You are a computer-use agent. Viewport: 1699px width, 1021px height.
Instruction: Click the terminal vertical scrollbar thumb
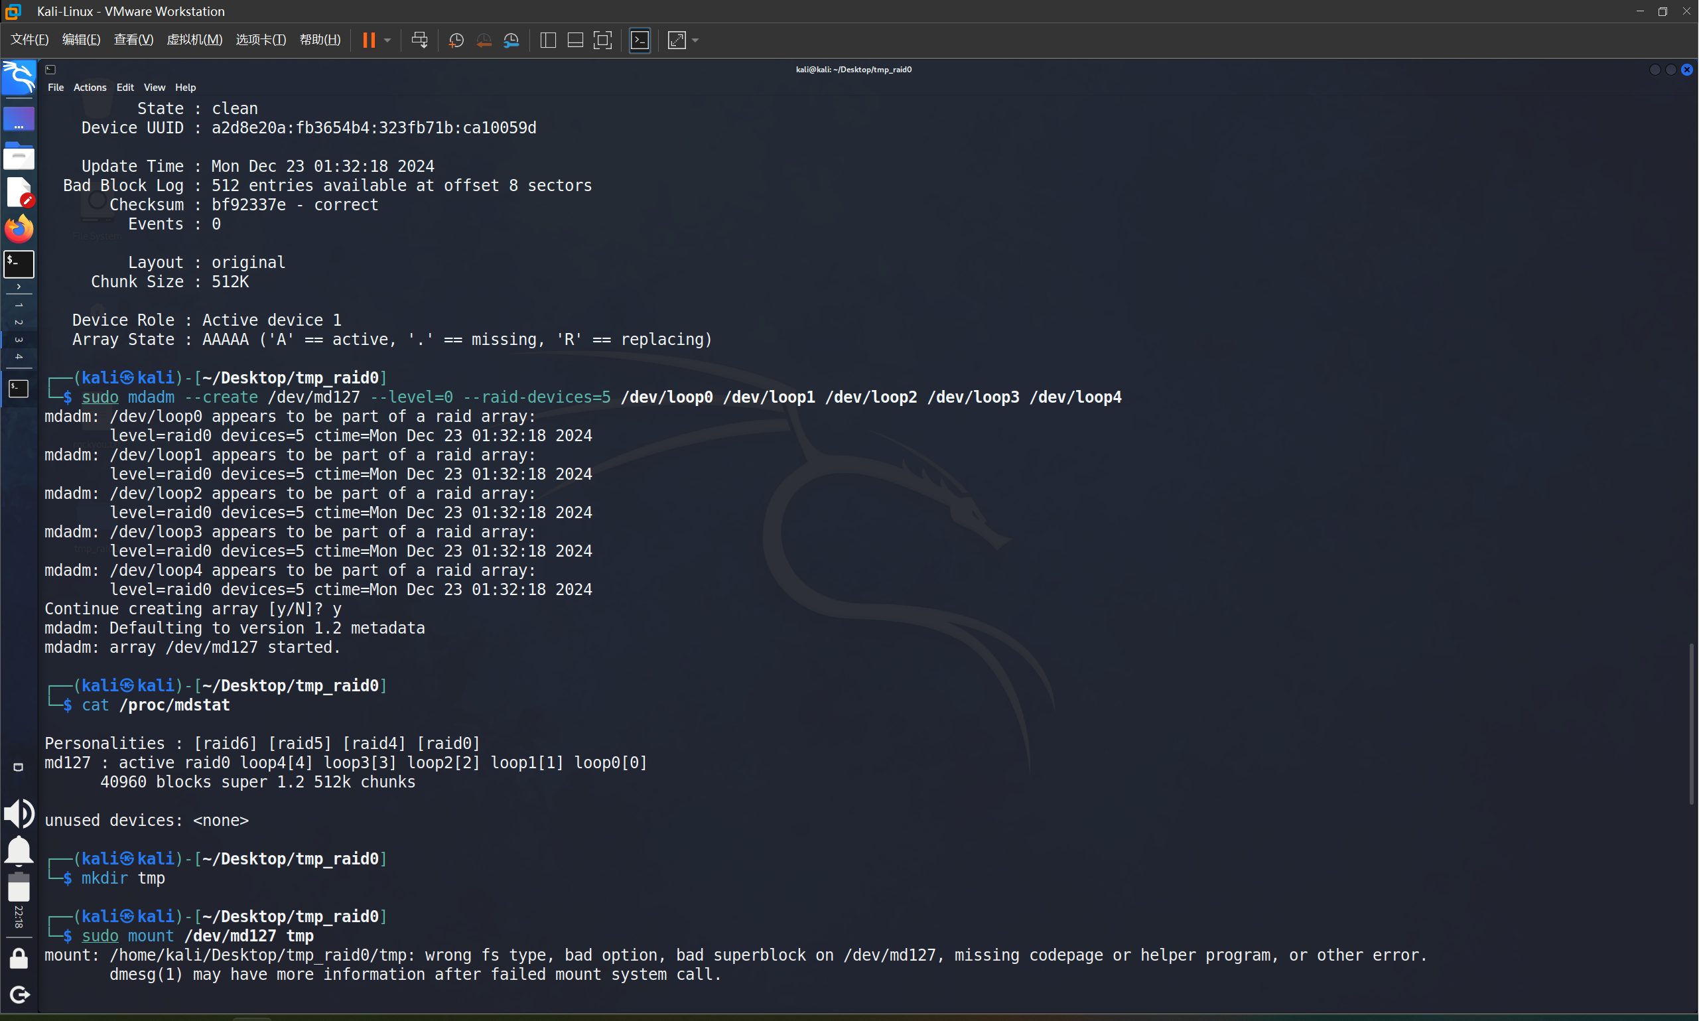coord(1692,723)
